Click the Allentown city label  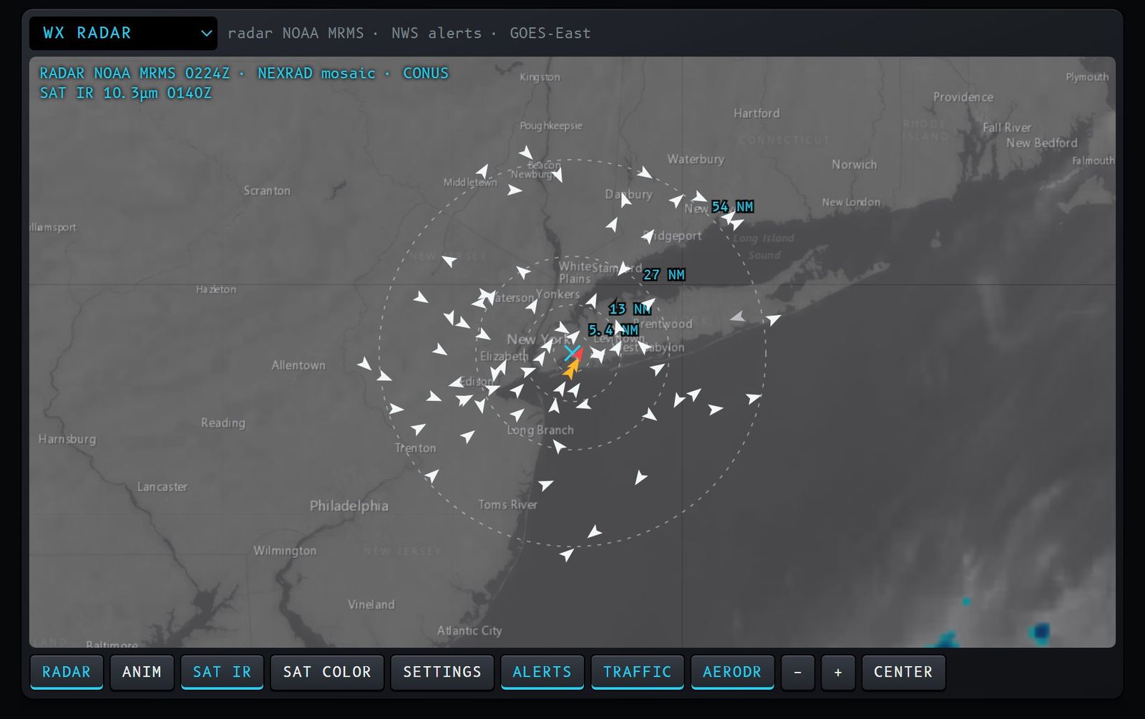[x=298, y=365]
